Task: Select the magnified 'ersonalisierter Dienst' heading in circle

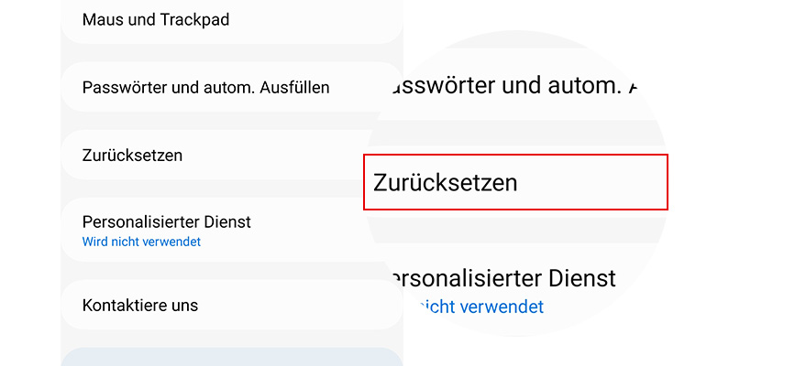Action: click(x=504, y=278)
